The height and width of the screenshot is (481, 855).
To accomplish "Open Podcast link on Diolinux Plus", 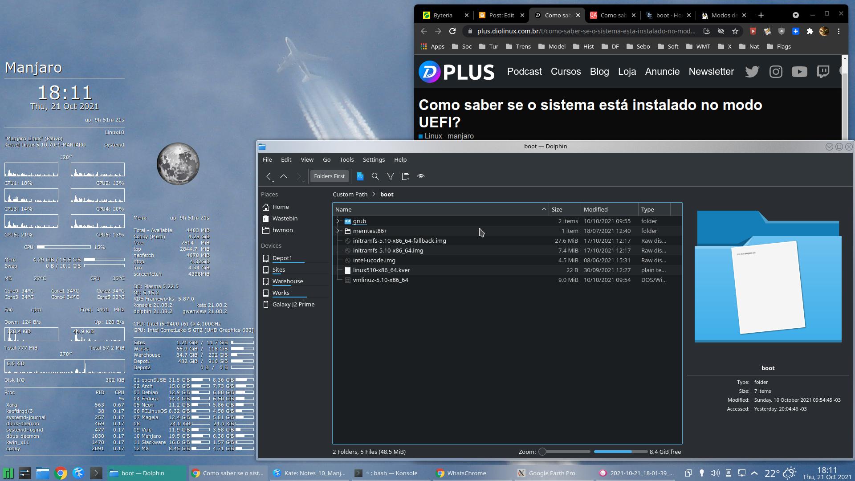I will [525, 72].
